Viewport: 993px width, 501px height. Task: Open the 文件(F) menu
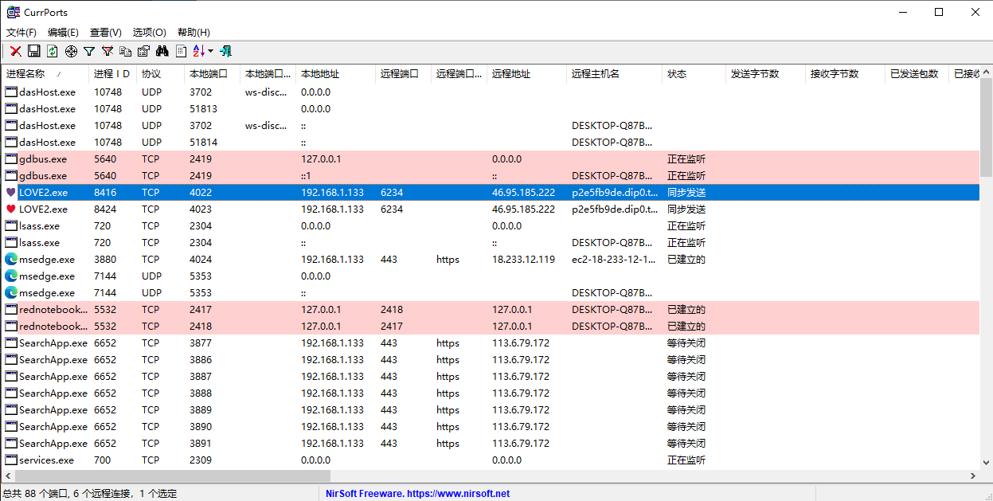(22, 33)
